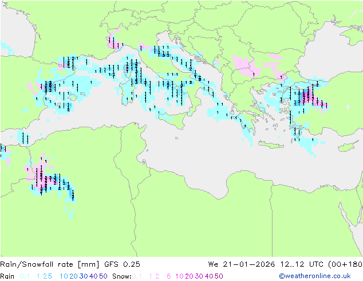Select the snow legend value 40
Screen dimensions: 363x281
click(209, 276)
